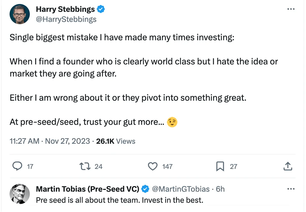Click the 26.1K Views count
Image resolution: width=306 pixels, height=212 pixels.
116,141
